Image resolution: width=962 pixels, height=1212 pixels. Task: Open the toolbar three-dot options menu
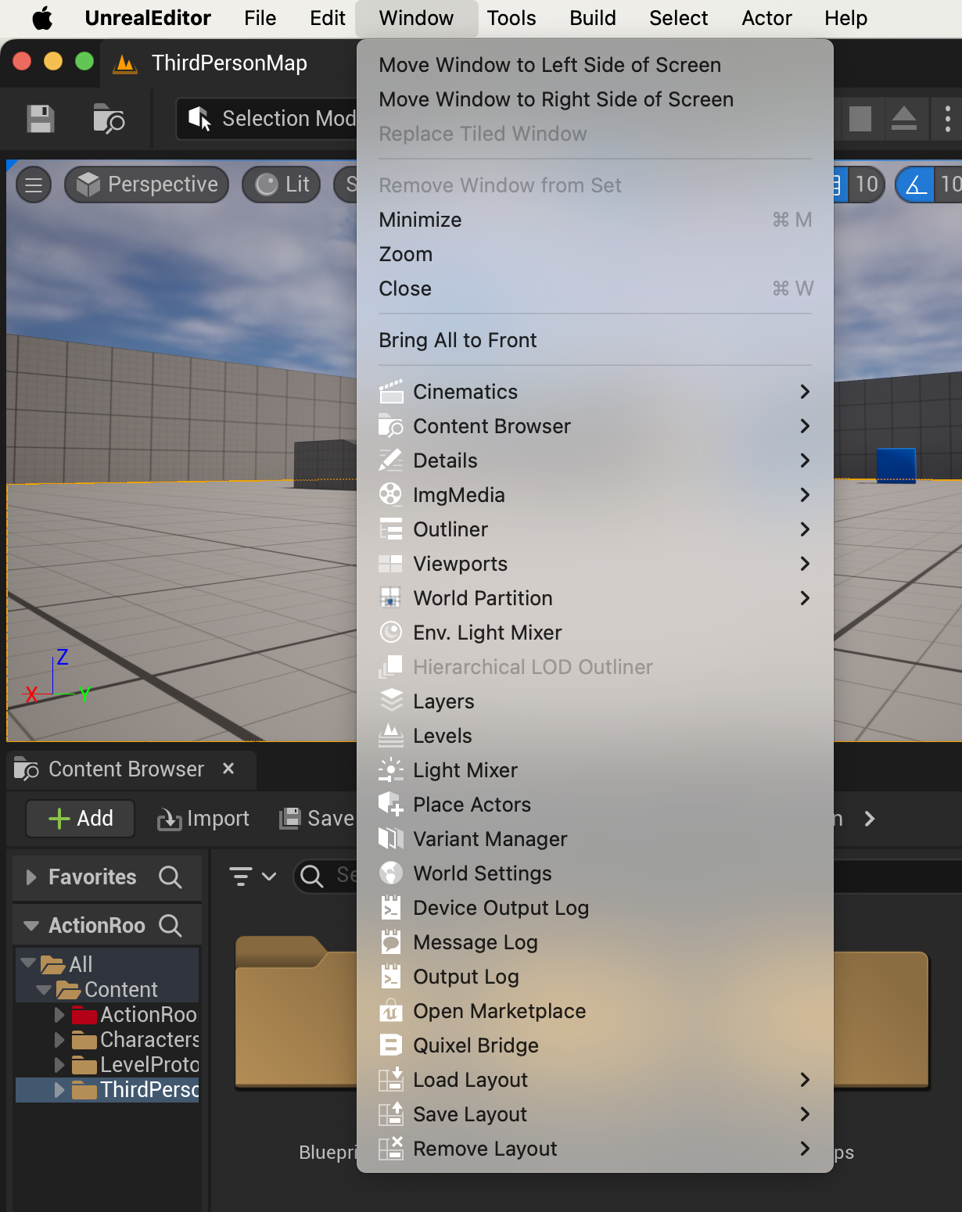coord(947,119)
